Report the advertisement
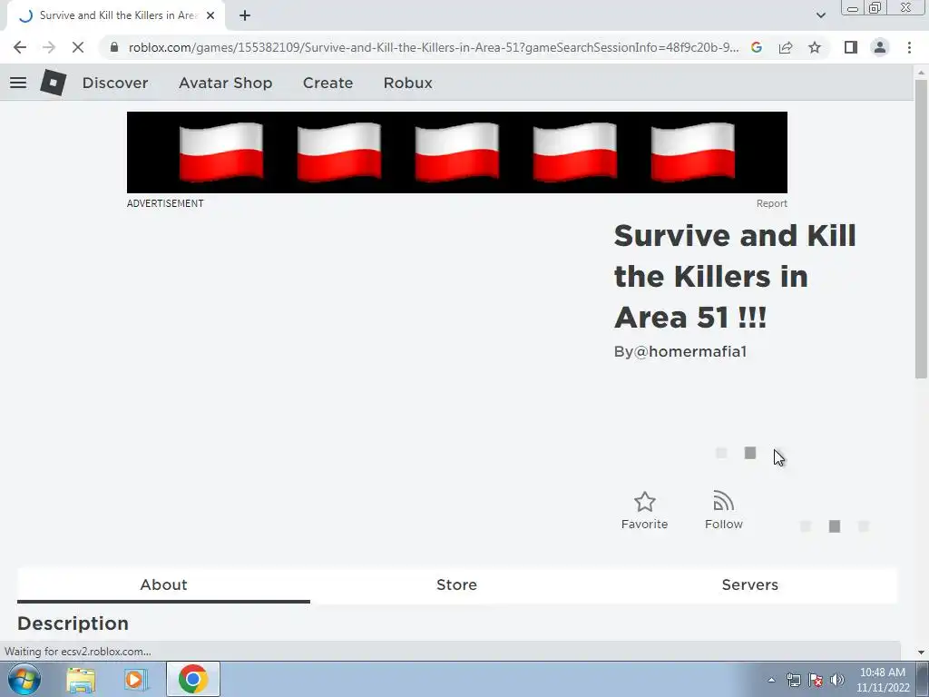This screenshot has width=929, height=697. pos(771,203)
